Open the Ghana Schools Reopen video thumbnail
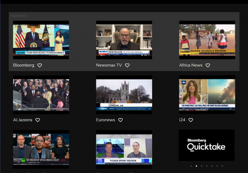Screen dimensions: 248x173 click(207, 40)
